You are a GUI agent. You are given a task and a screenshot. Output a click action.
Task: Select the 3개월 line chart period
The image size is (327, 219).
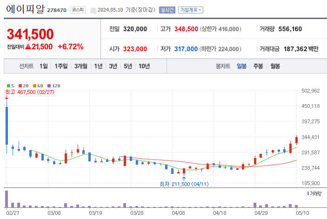coord(81,66)
